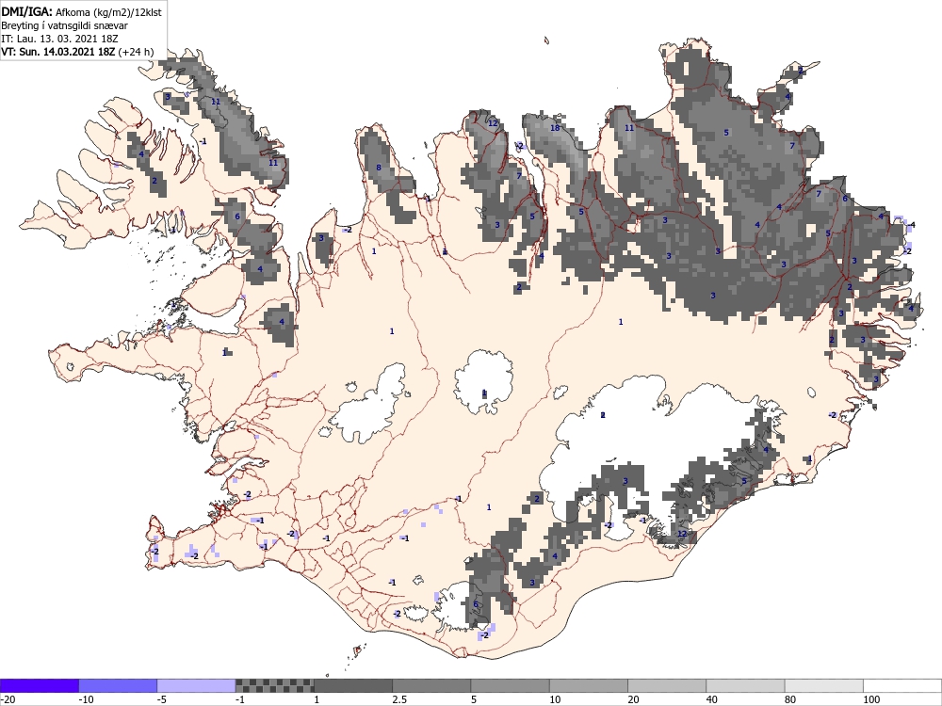The image size is (942, 706).
Task: Click the '80' legend scale label
Action: [x=791, y=699]
